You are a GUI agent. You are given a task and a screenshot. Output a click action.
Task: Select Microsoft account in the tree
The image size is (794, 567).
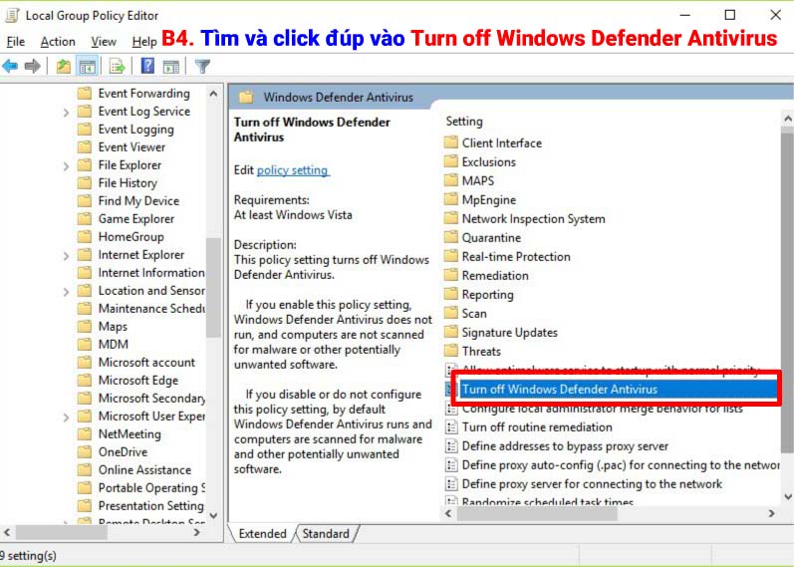pos(146,362)
